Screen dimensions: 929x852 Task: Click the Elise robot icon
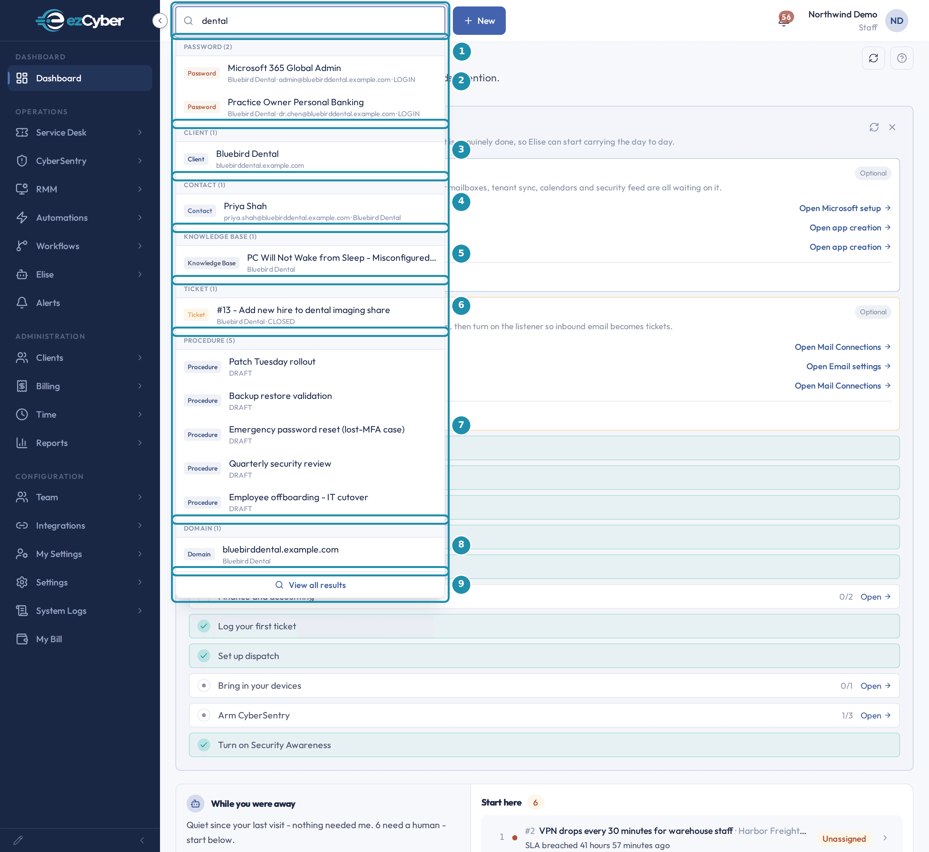click(22, 274)
